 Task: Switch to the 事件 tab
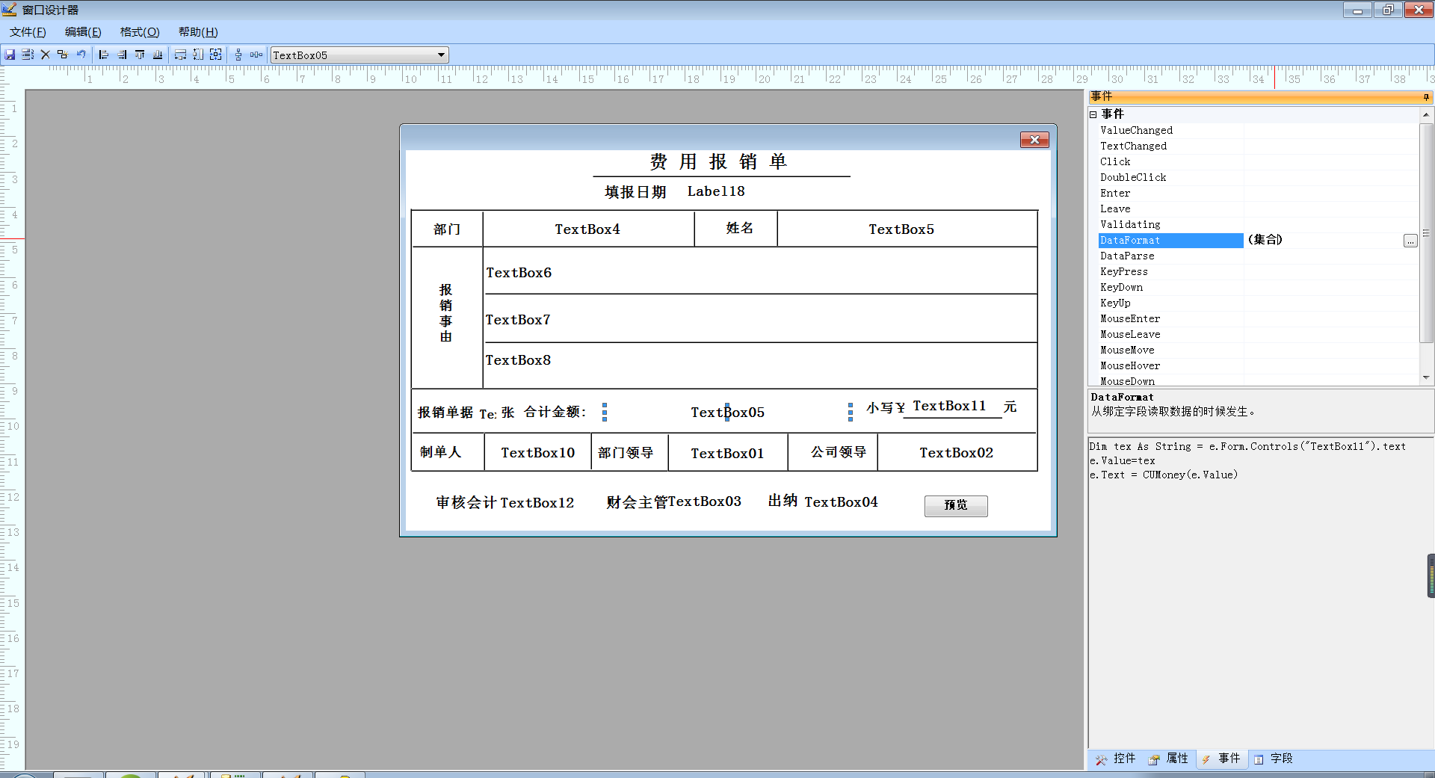click(x=1220, y=759)
